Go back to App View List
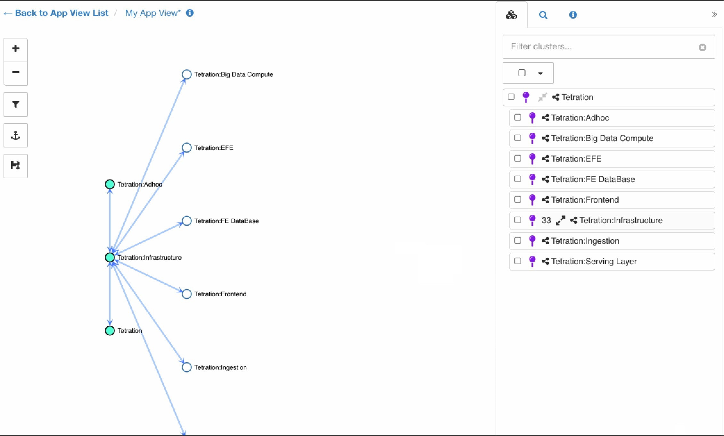This screenshot has height=436, width=724. coord(56,13)
